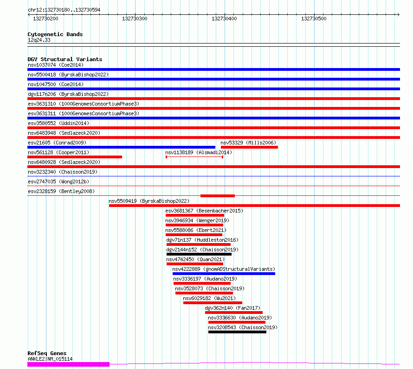Open the nsv1138189 (Alsmadi2014) label
Viewport: 413px width, 369px height.
tap(199, 152)
